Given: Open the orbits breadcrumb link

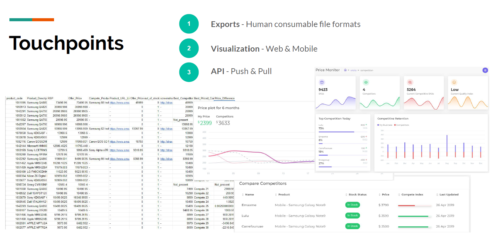Looking at the screenshot, I should point(353,70).
